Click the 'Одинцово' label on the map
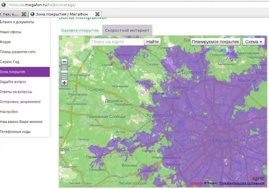Screen dimensions: 269x189 [148, 171]
